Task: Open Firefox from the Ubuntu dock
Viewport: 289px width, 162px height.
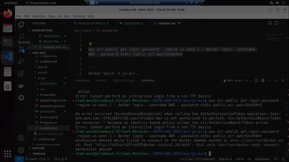Action: pyautogui.click(x=8, y=14)
